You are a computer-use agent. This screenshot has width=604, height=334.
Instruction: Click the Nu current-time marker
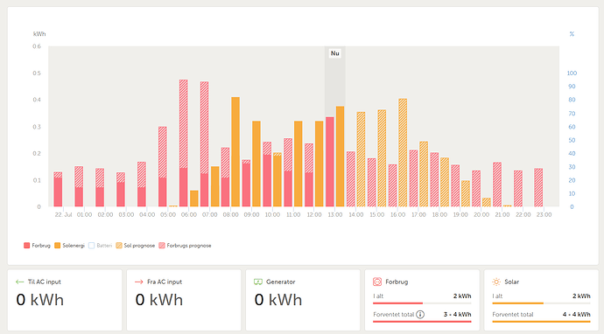click(334, 53)
